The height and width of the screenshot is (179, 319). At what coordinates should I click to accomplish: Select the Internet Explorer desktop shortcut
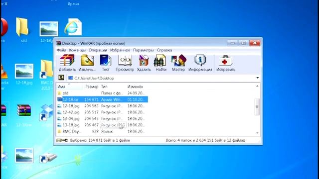tap(73, 27)
